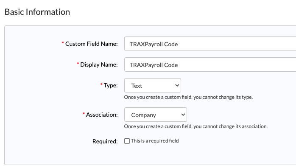Enable the required field checkbox
296x168 pixels.
point(127,141)
